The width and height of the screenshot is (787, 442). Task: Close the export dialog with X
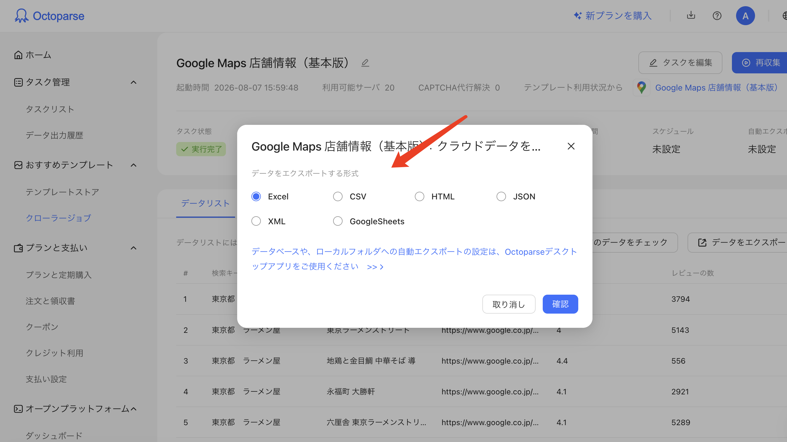point(571,146)
